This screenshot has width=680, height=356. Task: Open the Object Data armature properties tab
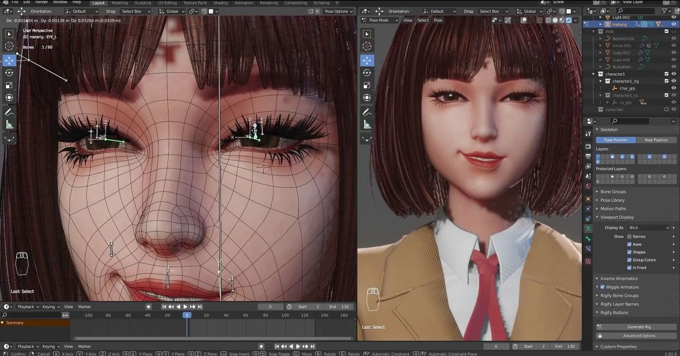tap(588, 228)
